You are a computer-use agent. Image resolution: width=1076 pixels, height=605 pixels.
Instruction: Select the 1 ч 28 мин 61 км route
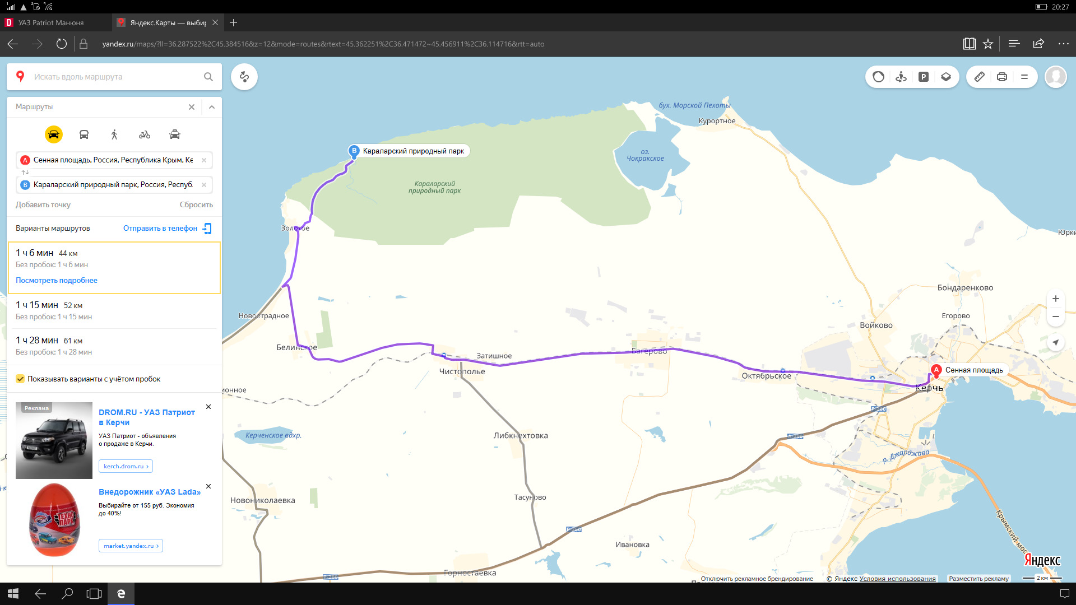tap(114, 346)
